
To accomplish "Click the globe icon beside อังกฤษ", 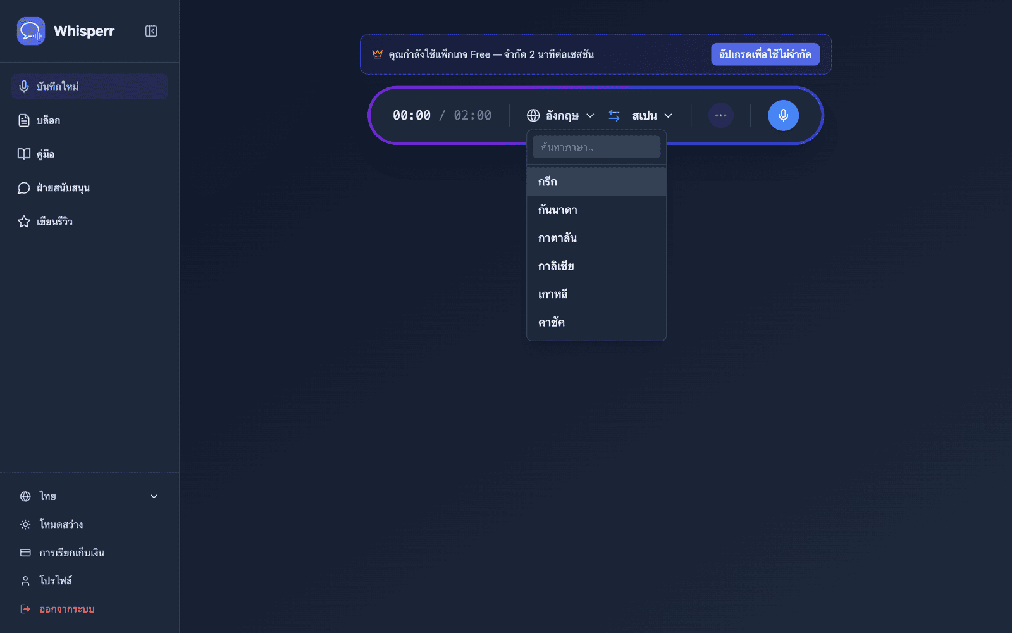I will [x=533, y=115].
